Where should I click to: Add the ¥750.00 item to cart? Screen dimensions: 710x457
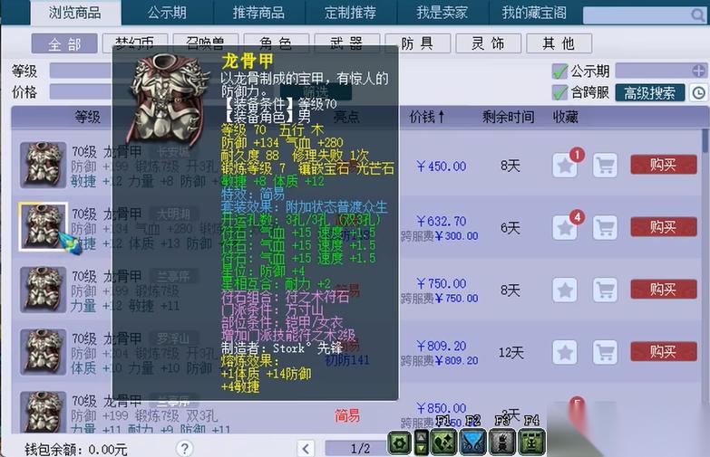(606, 290)
